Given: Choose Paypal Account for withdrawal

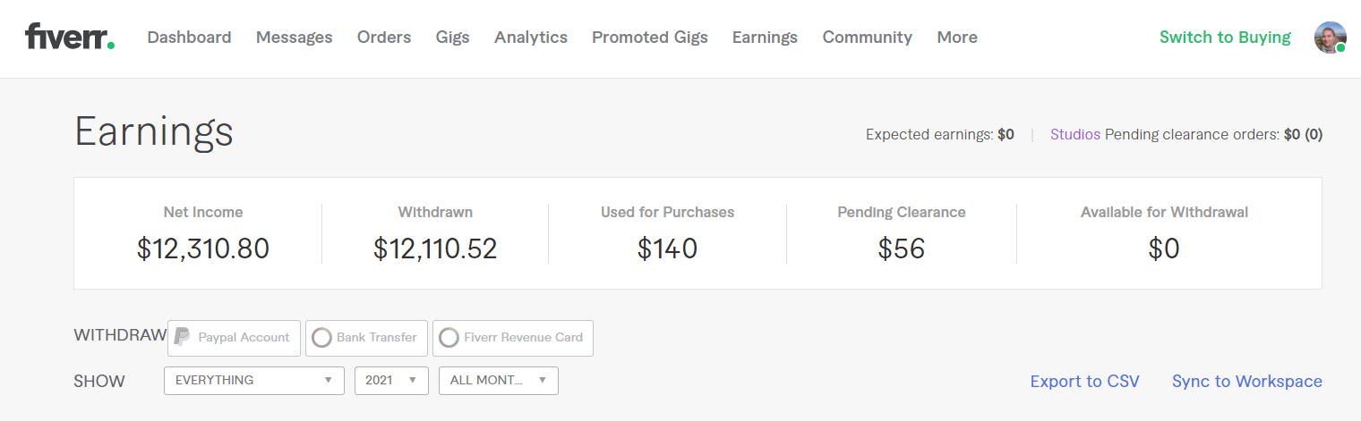Looking at the screenshot, I should (x=234, y=338).
